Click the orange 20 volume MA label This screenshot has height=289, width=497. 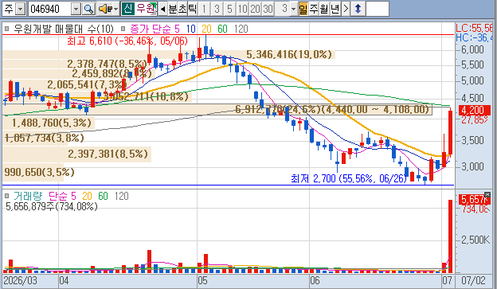click(x=87, y=196)
